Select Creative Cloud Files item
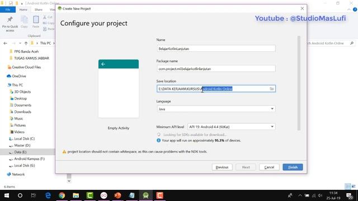Screen dimensions: 358x201 tap(26, 67)
